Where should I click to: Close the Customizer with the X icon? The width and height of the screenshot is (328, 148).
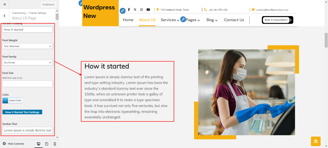point(4,4)
